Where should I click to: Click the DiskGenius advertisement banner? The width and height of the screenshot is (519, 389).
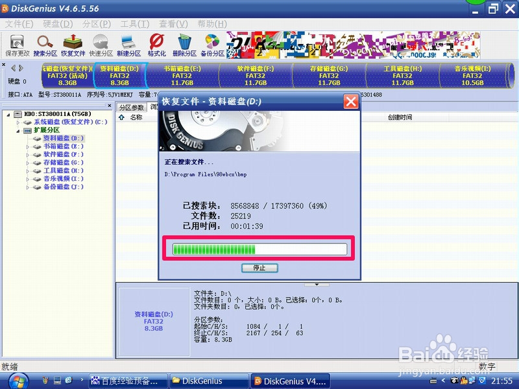coord(353,45)
